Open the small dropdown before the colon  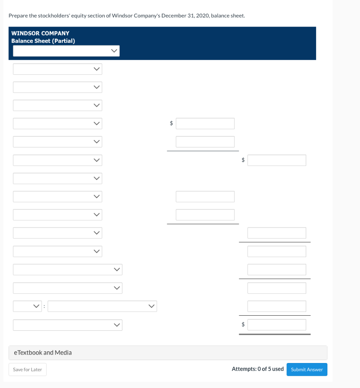pos(27,306)
